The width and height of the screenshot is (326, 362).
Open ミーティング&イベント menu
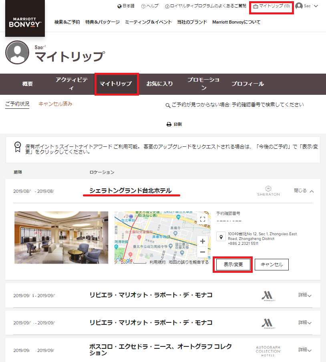coord(149,22)
